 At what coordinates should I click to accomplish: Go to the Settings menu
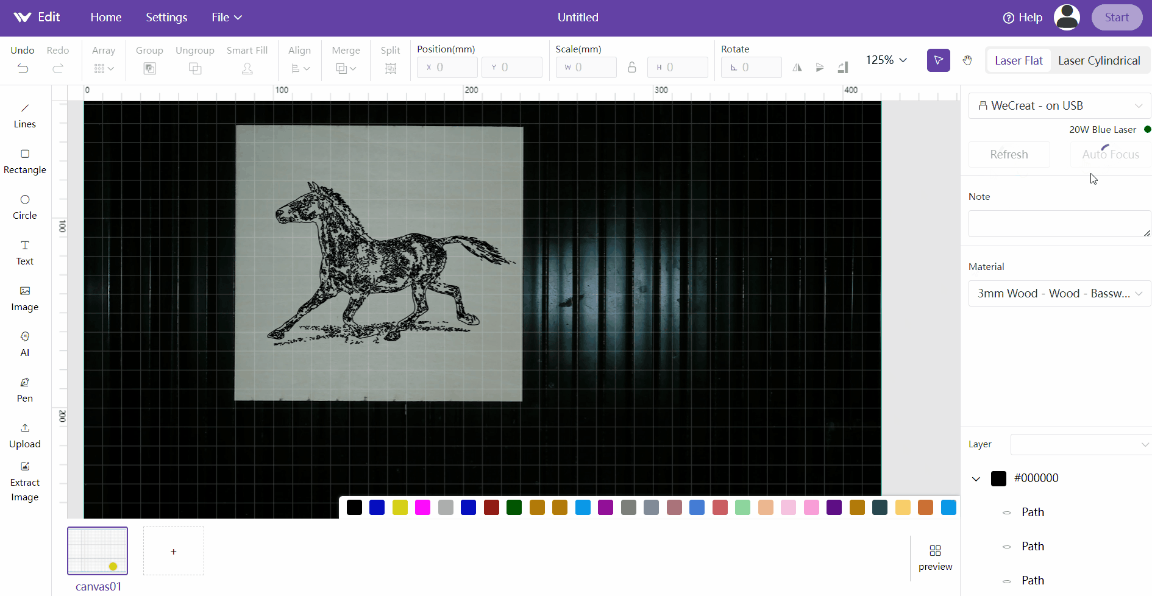point(166,18)
